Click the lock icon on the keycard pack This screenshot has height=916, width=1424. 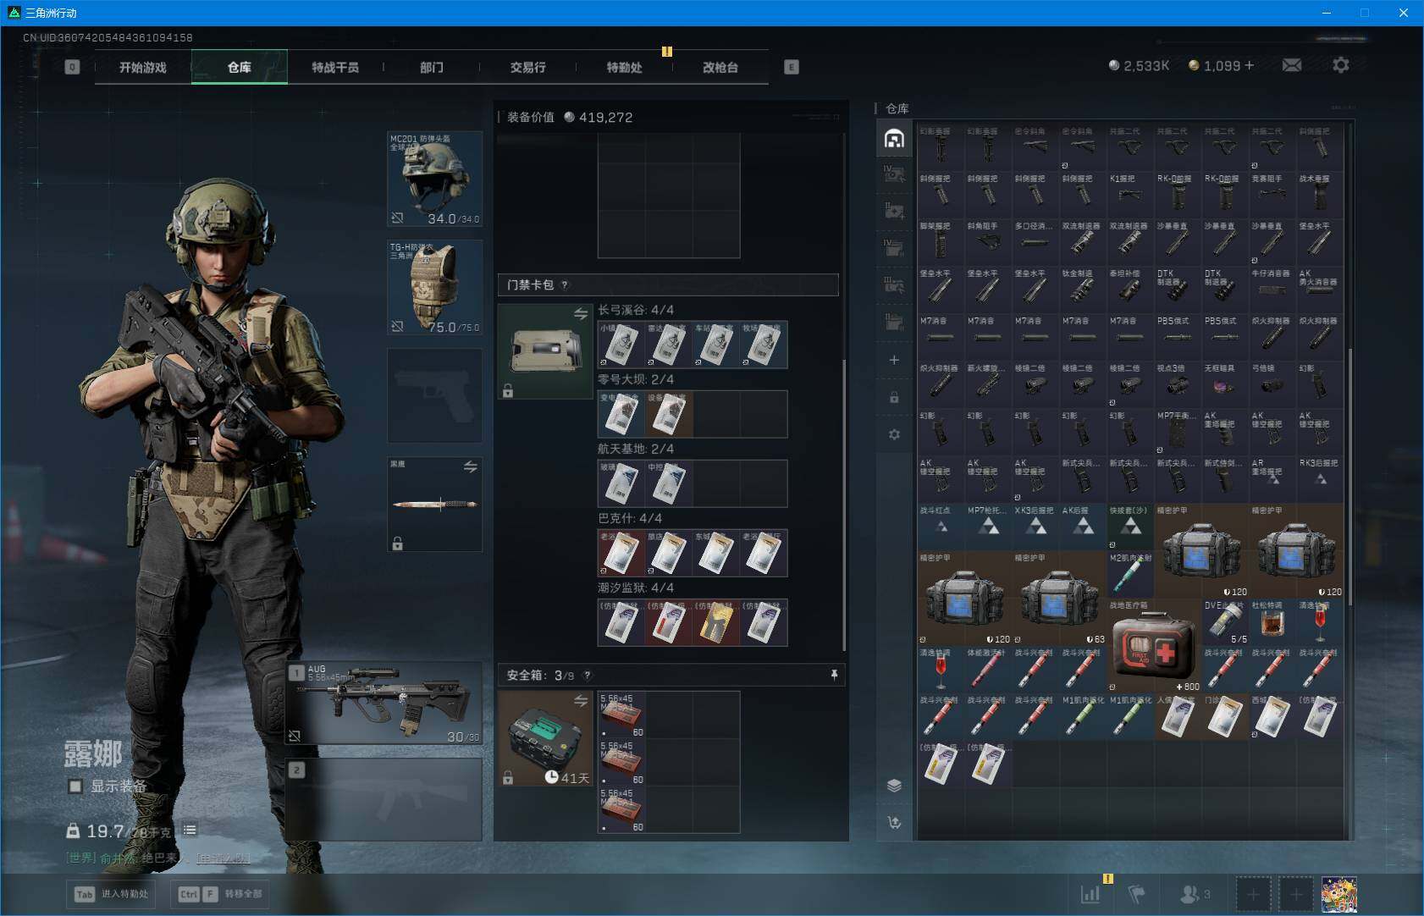point(508,391)
